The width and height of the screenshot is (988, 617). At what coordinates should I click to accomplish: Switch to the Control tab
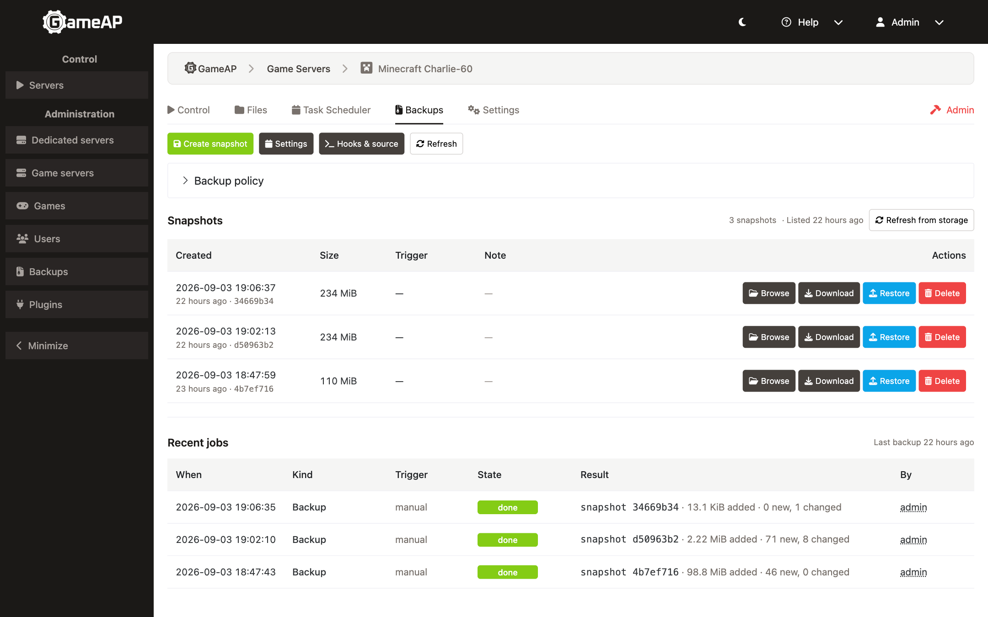pyautogui.click(x=188, y=110)
